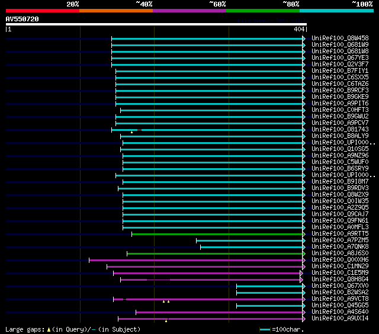Open the UniRef100_O81743 subject

coord(340,130)
